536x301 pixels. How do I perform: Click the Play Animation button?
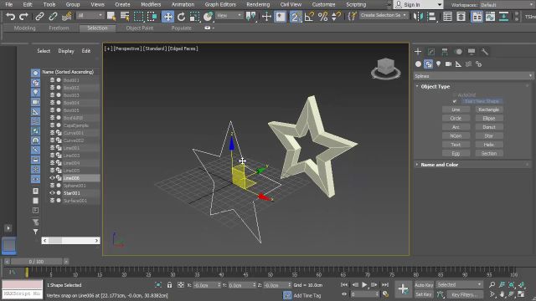pos(364,284)
